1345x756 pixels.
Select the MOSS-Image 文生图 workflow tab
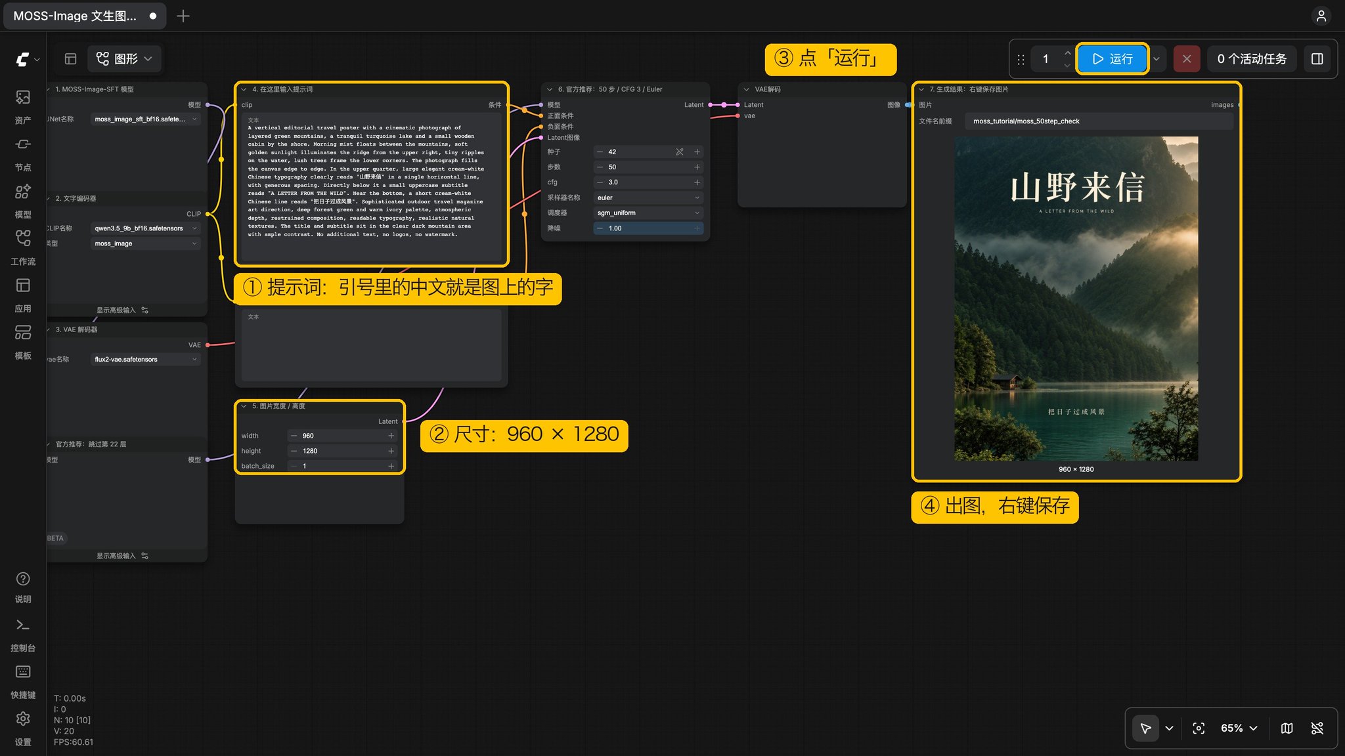click(x=84, y=16)
